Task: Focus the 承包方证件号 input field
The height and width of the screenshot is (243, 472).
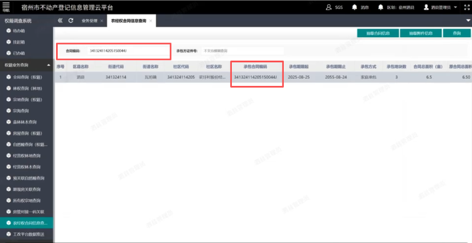Action: tap(242, 51)
